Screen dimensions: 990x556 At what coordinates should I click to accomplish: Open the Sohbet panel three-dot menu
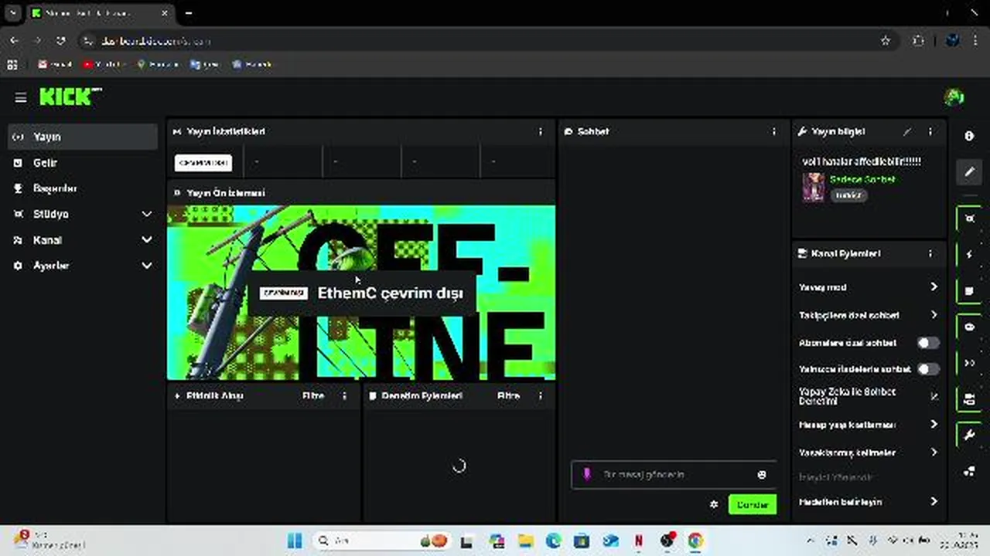pos(774,132)
